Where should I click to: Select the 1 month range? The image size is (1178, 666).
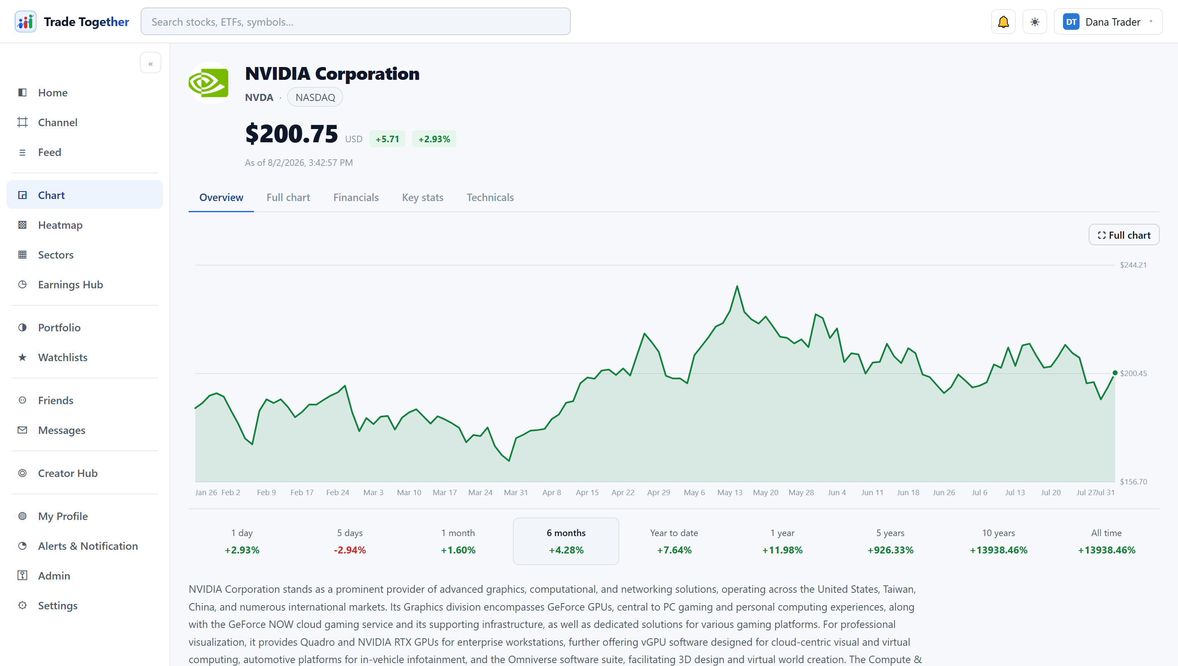click(x=458, y=541)
